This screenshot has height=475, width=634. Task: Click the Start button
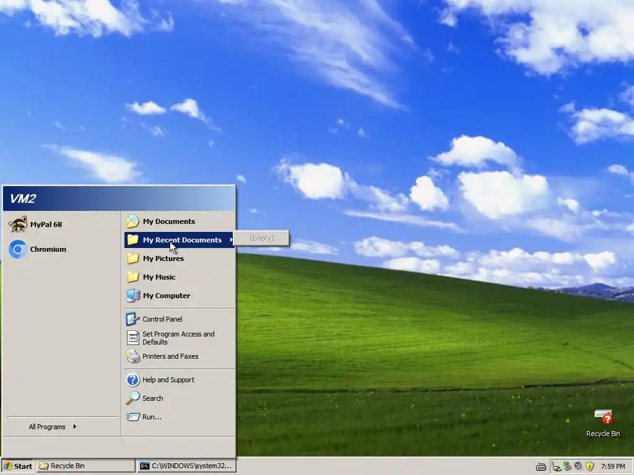click(18, 466)
